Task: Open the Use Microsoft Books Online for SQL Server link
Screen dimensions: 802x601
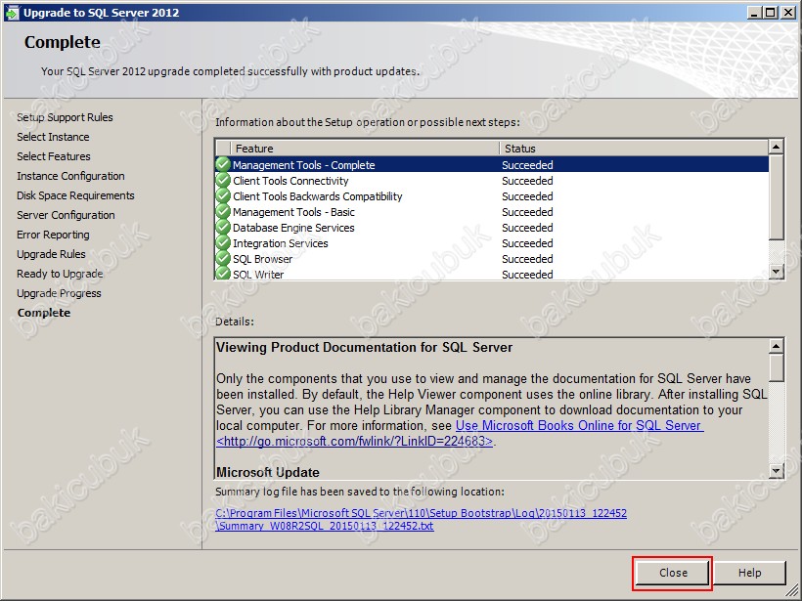Action: (580, 425)
